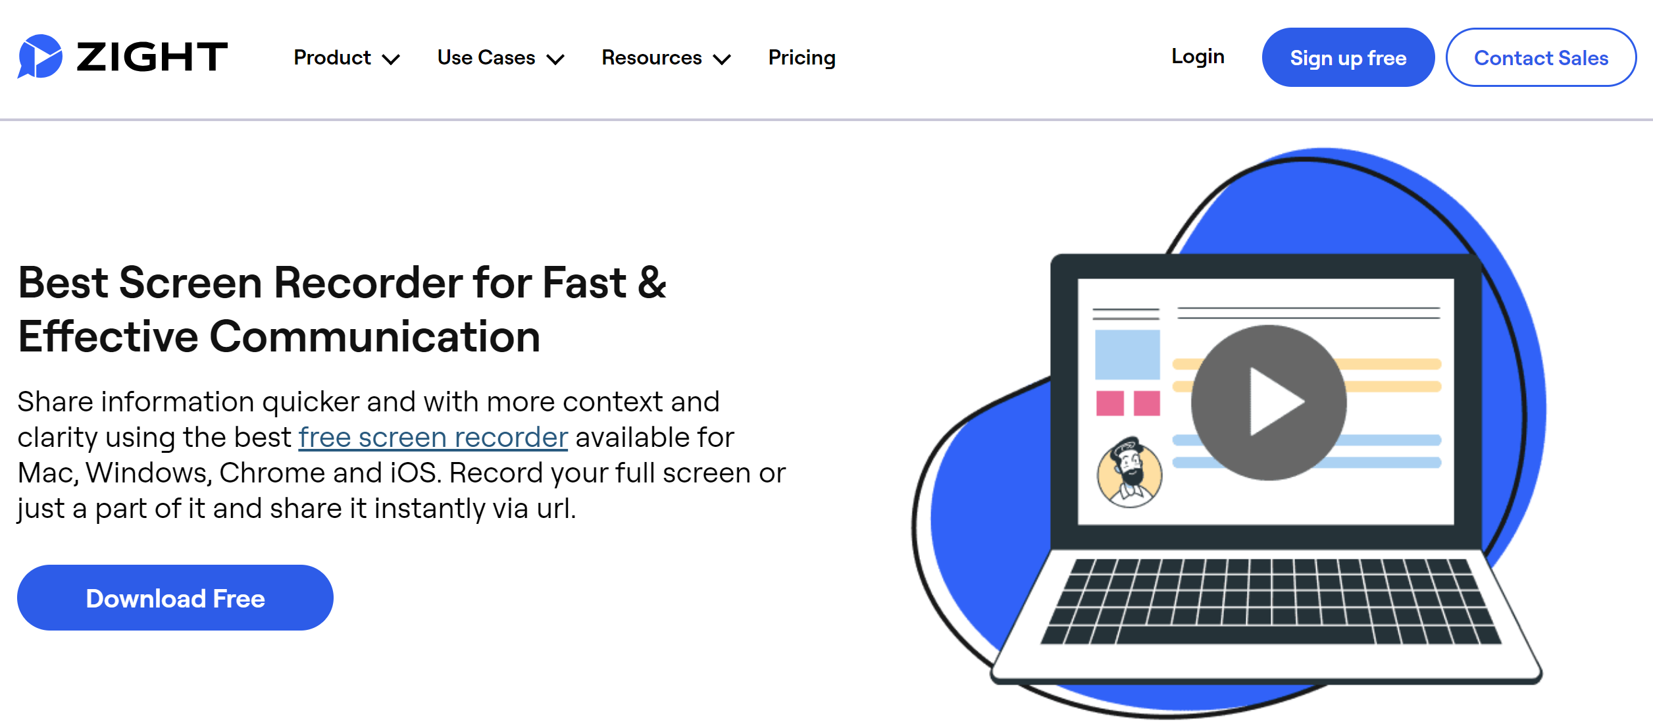Click the Sign up free button

point(1347,58)
